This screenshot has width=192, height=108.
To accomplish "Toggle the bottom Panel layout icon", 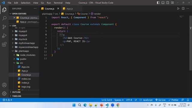I will pos(163,3).
